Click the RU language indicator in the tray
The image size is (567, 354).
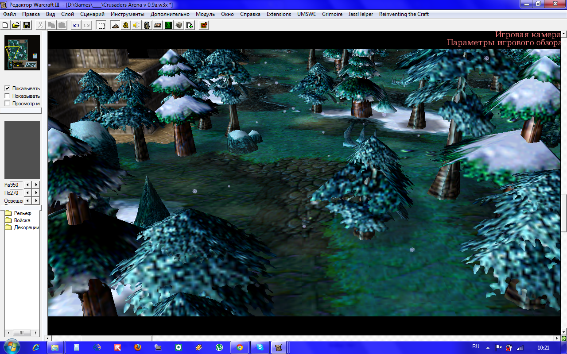point(476,346)
